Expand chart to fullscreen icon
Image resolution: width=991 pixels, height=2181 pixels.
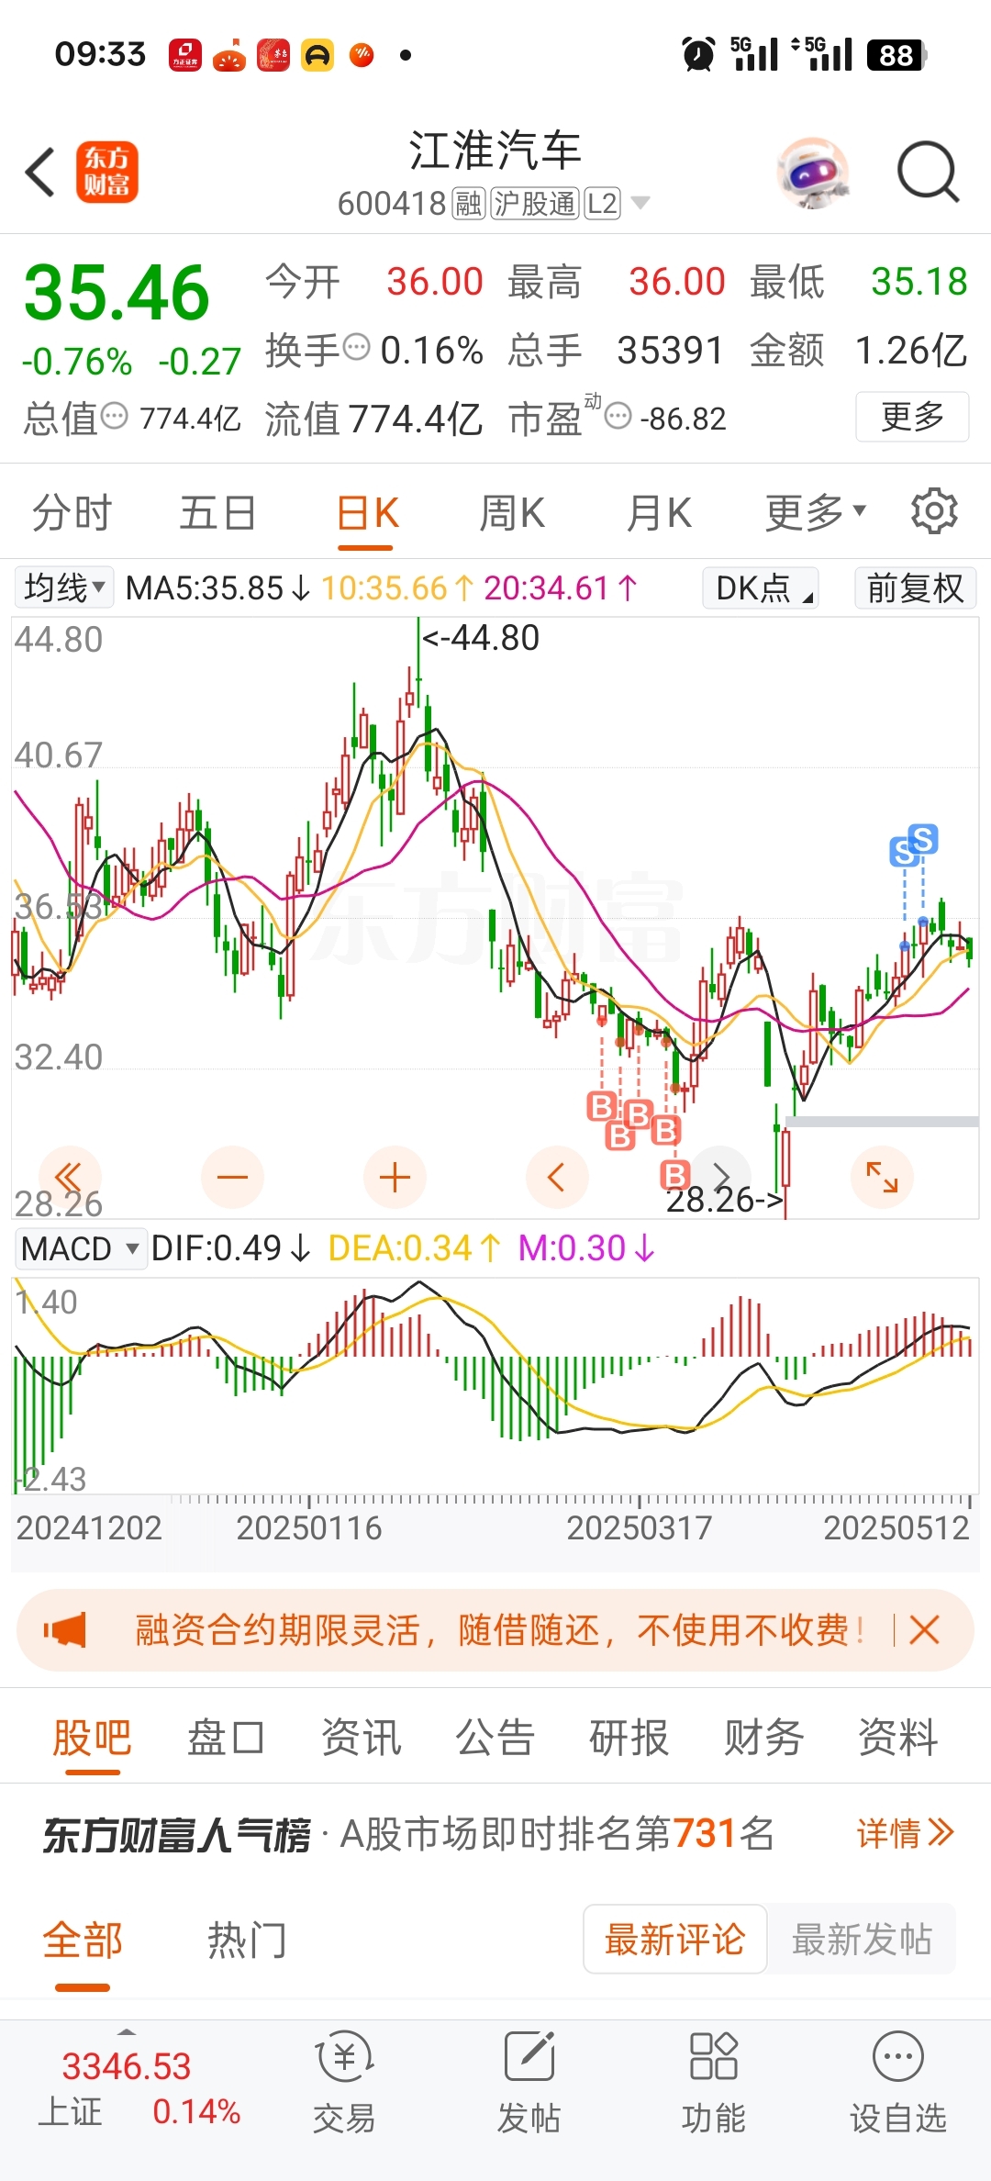tap(882, 1177)
